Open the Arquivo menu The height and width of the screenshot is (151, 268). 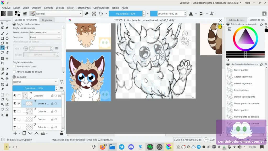tap(6, 8)
